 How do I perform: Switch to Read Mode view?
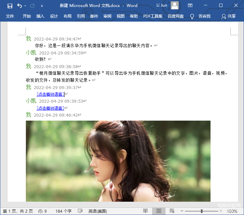pyautogui.click(x=145, y=211)
